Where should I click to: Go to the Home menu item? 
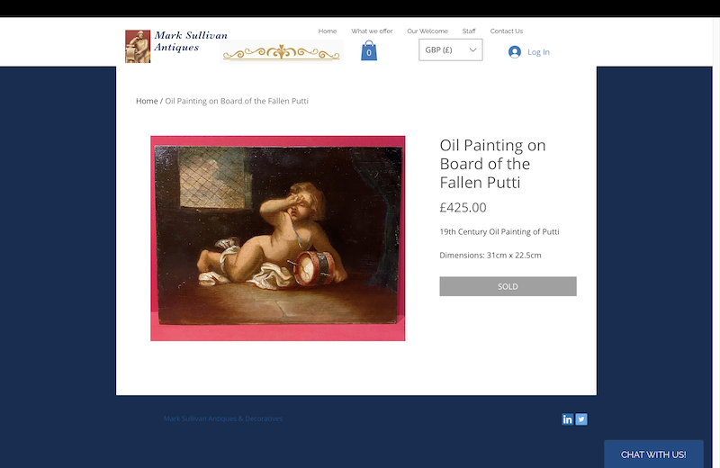[x=328, y=31]
